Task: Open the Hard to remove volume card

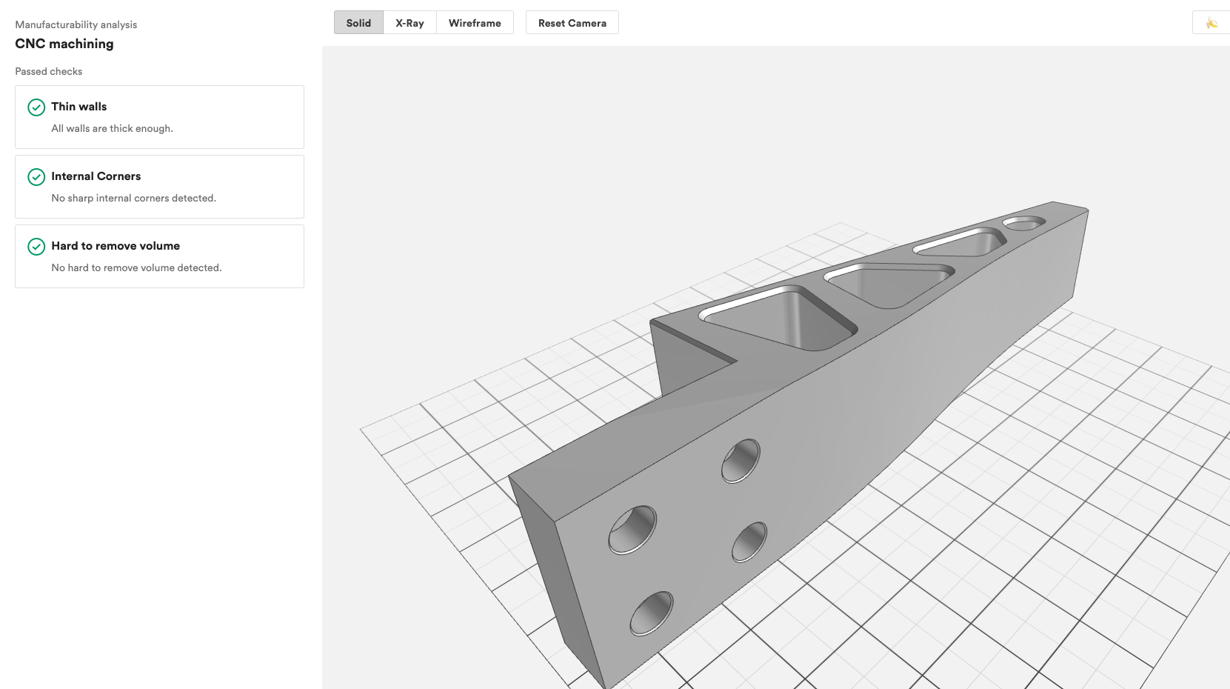Action: 159,256
